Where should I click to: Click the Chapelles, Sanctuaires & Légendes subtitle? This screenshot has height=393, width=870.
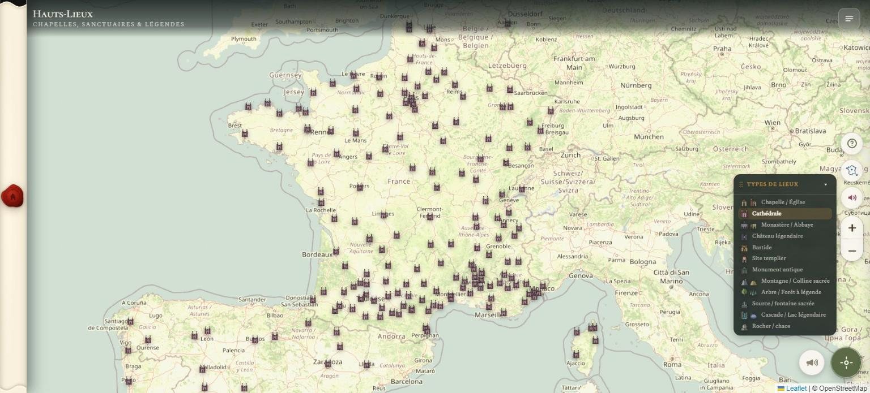(109, 24)
